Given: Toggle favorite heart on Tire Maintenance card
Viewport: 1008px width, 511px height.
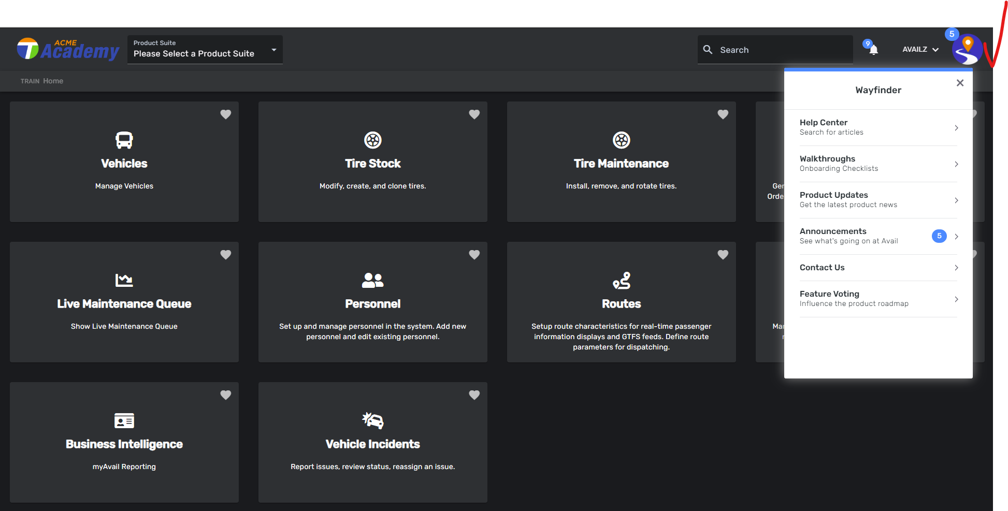Looking at the screenshot, I should [723, 114].
